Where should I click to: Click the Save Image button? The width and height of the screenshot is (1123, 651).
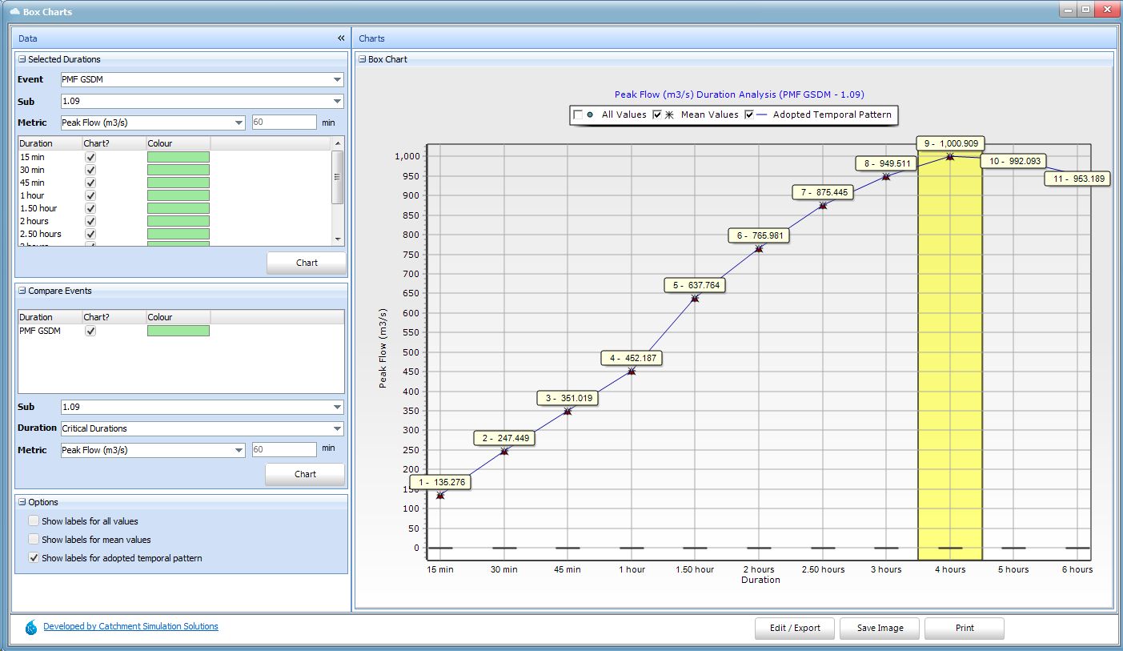(x=880, y=628)
